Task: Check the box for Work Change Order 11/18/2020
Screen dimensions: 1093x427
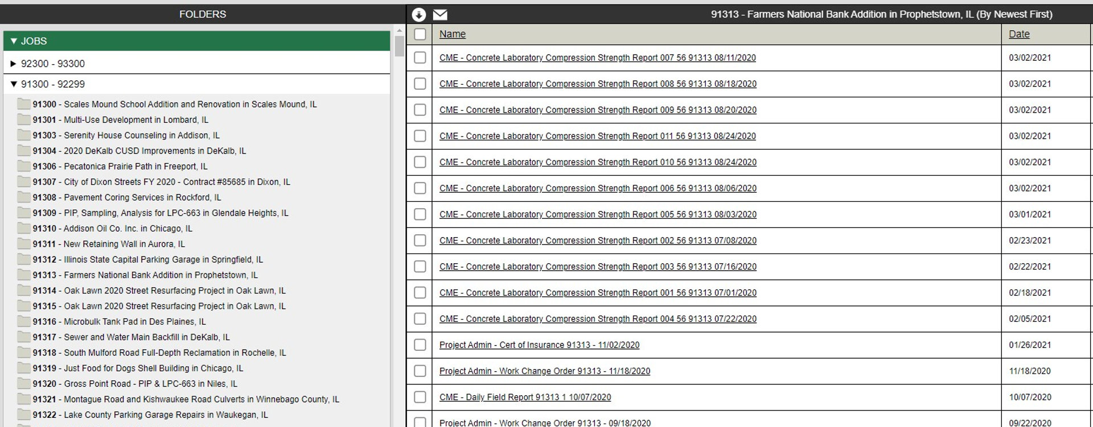Action: pyautogui.click(x=420, y=371)
